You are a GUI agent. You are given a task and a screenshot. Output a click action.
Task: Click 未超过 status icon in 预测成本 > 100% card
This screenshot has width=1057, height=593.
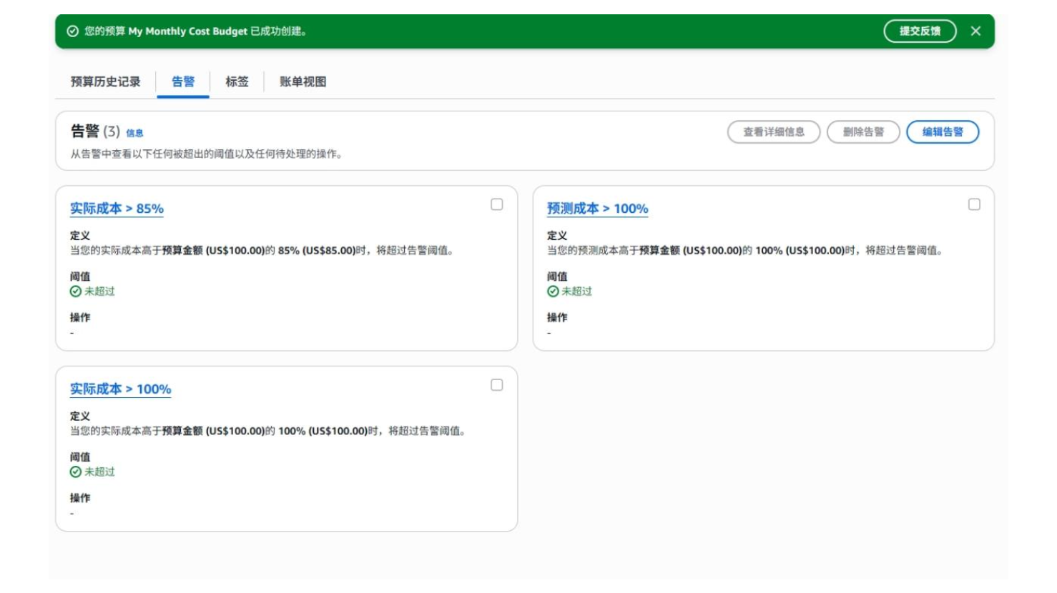point(553,291)
